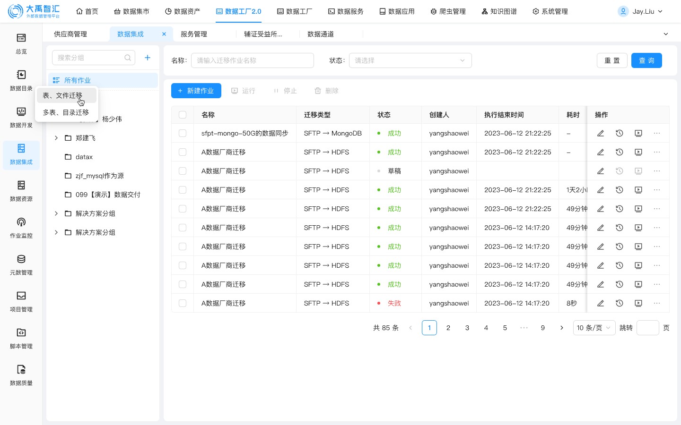
Task: Click the plus icon to add group
Action: point(148,58)
